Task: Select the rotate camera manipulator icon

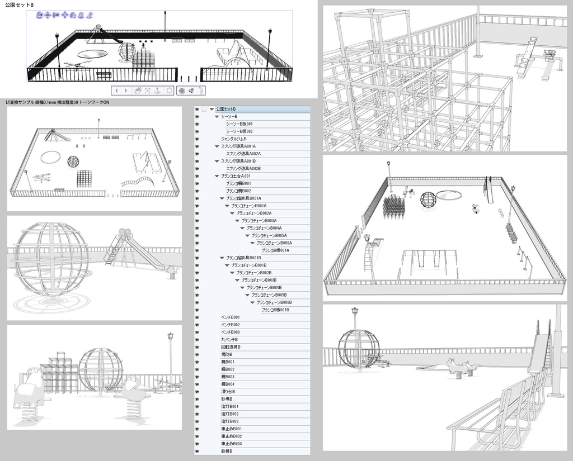Action: pyautogui.click(x=40, y=15)
